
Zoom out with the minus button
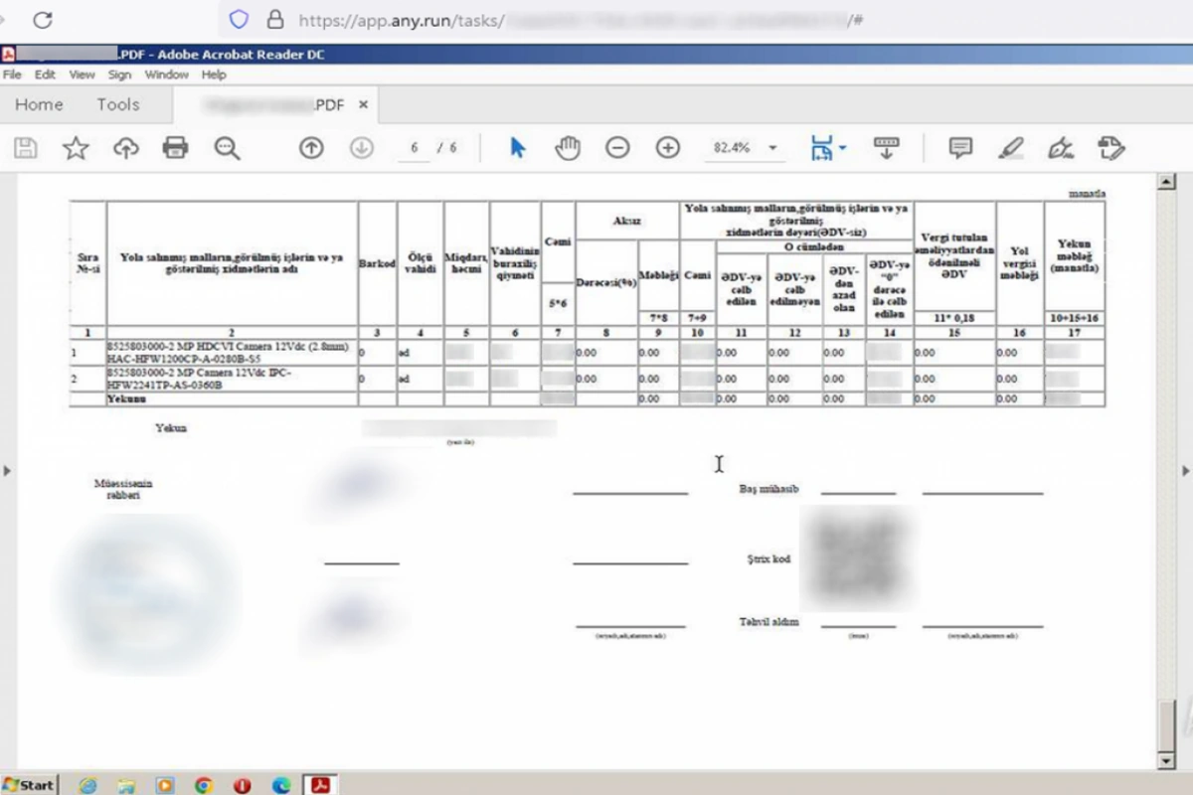617,148
